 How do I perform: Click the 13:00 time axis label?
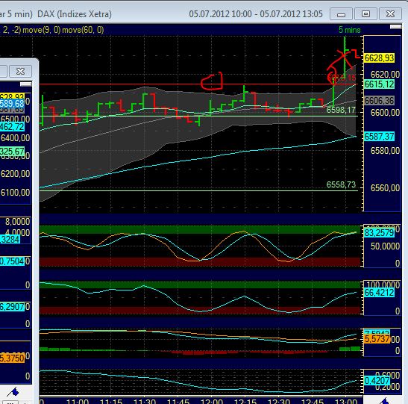(346, 401)
